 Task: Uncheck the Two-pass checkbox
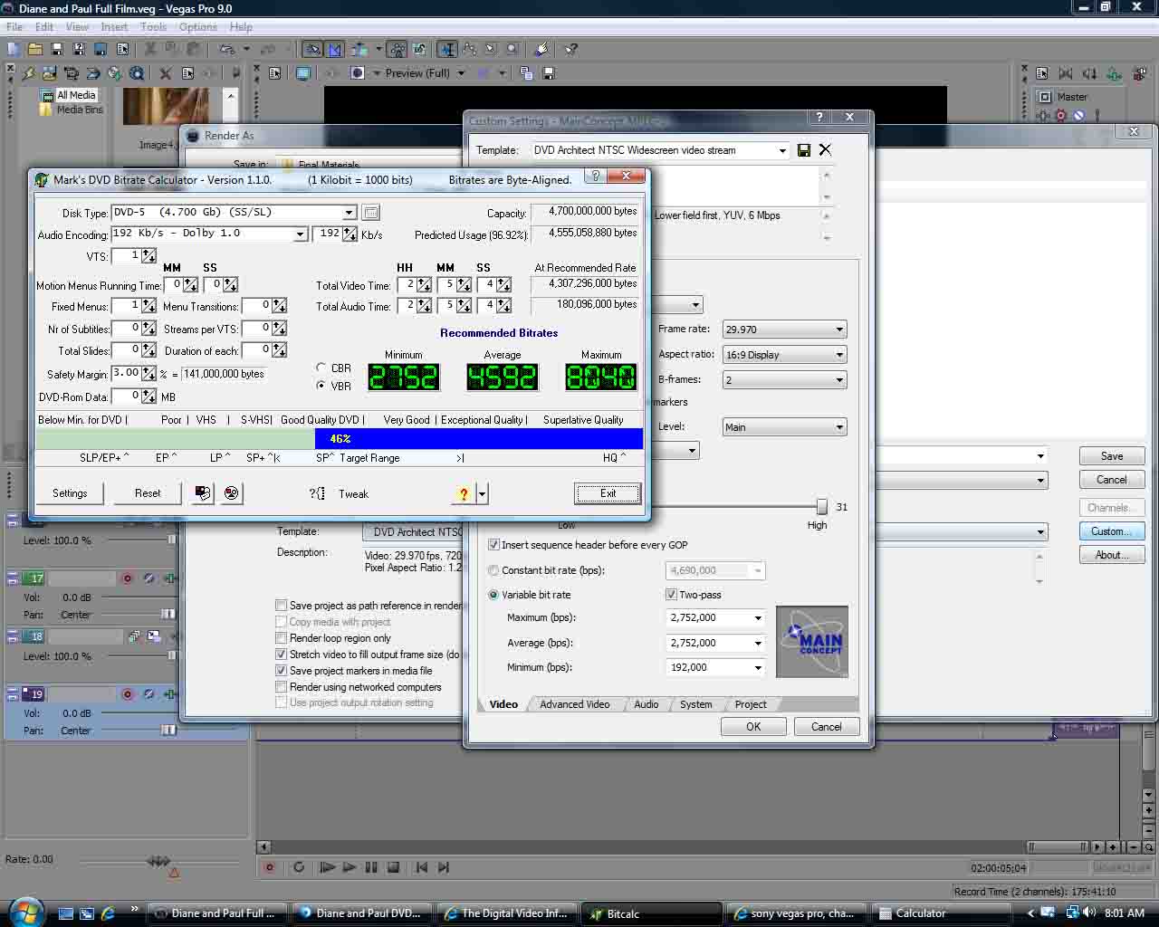tap(671, 595)
